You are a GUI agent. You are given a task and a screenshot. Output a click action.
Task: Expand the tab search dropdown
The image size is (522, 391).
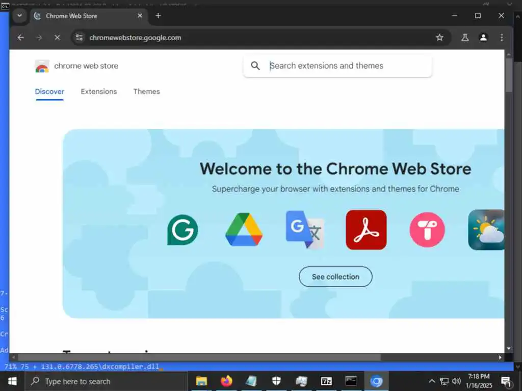point(20,16)
